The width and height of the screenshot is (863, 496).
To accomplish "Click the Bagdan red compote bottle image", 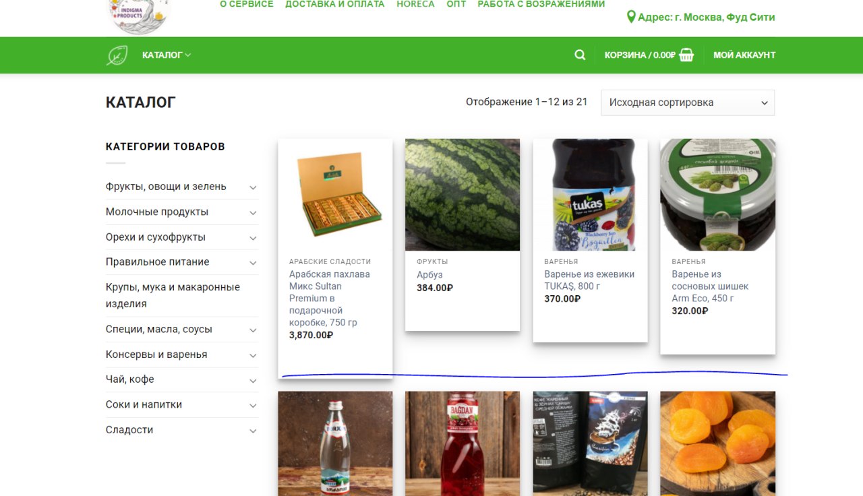I will point(463,444).
